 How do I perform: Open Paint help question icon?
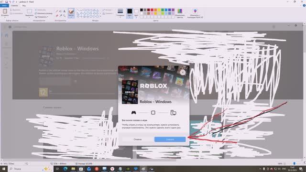click(304, 6)
